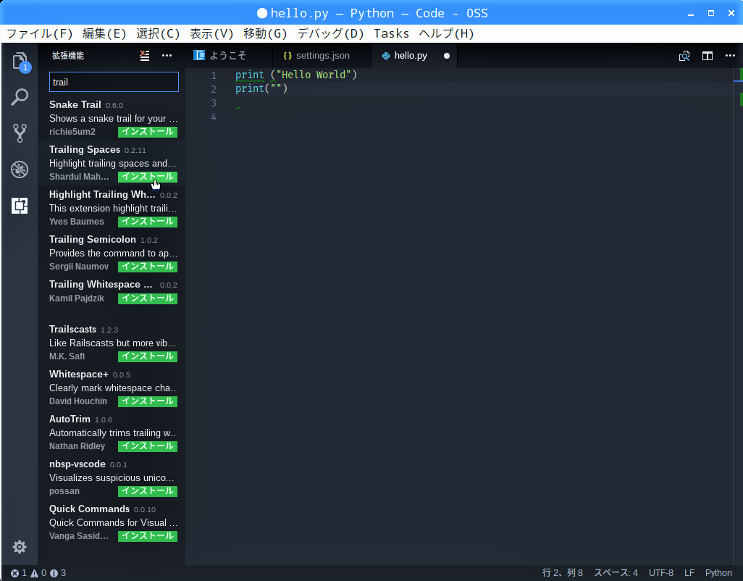Switch to the ようこそ tab

(230, 56)
